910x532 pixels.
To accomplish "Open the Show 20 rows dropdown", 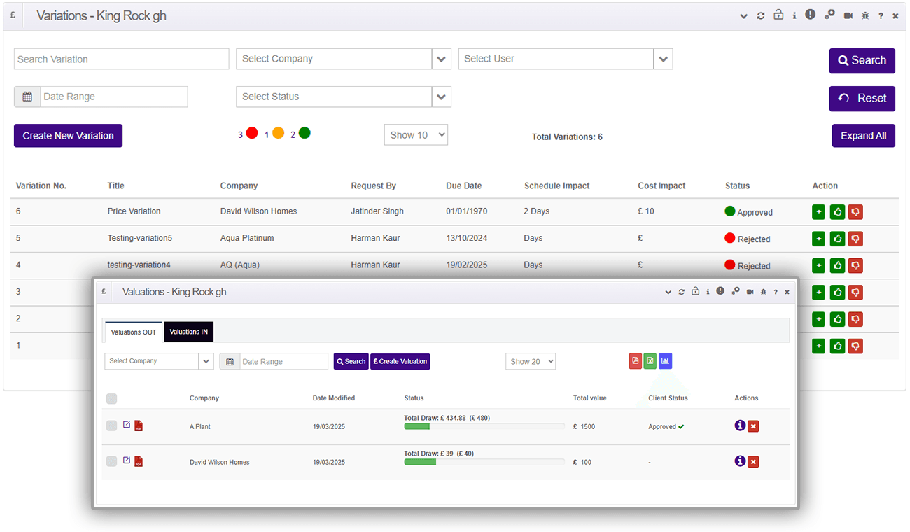I will (531, 361).
